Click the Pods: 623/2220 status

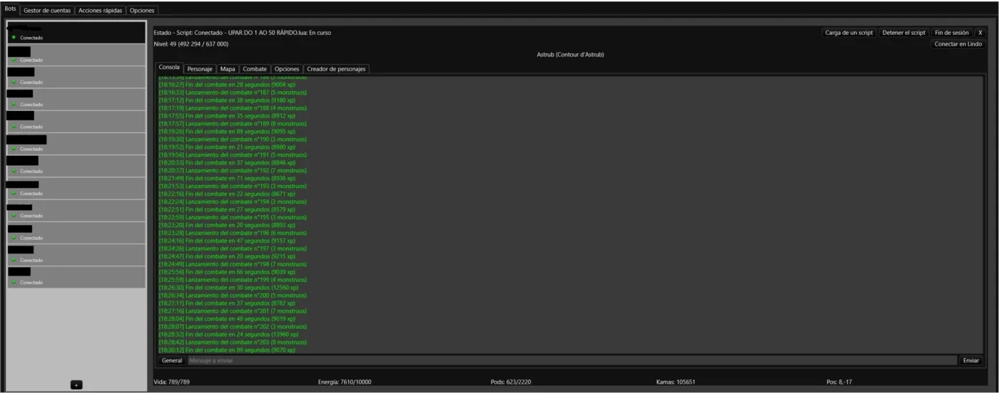tap(511, 382)
